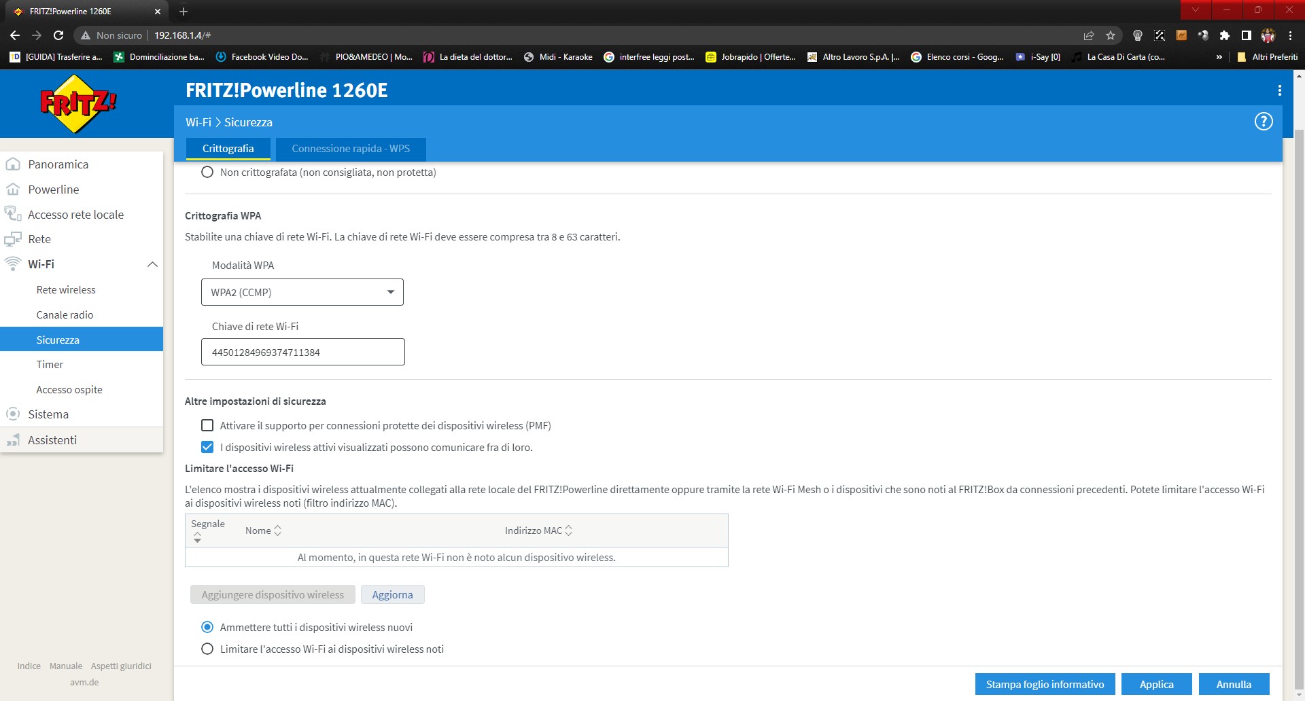
Task: Select Non crittografata radio option
Action: 207,173
